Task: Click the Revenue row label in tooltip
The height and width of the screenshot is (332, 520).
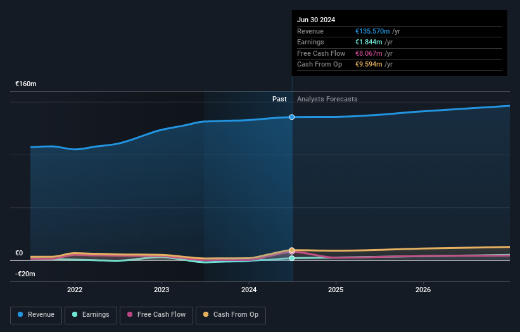Action: tap(310, 31)
